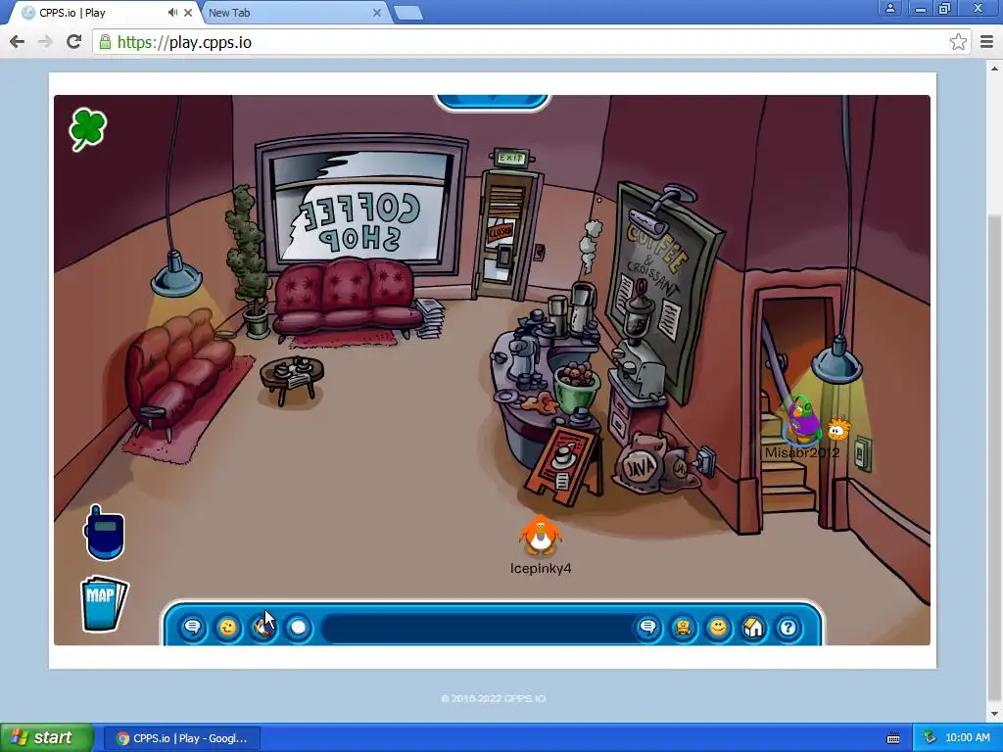Image resolution: width=1003 pixels, height=752 pixels.
Task: Click the stack of newspapers by the couch
Action: point(431,317)
